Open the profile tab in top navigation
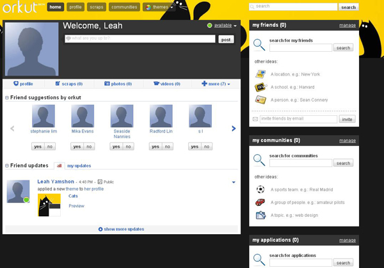The height and width of the screenshot is (268, 384). (x=75, y=7)
